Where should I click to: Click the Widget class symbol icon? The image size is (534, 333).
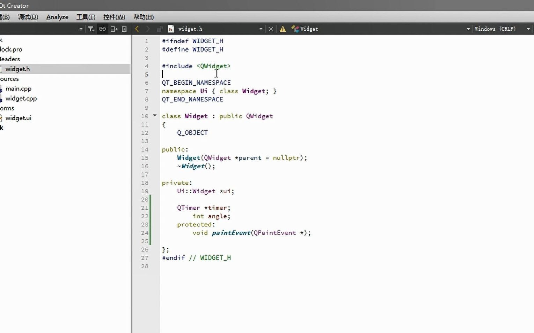(x=295, y=29)
